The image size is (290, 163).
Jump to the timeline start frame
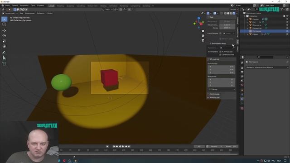114,146
